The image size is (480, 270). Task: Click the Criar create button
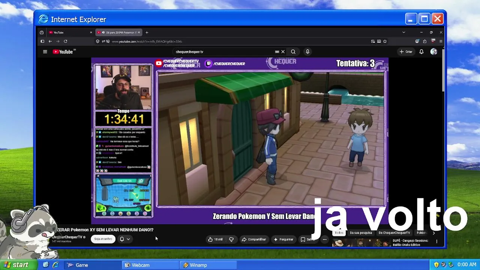pyautogui.click(x=406, y=52)
